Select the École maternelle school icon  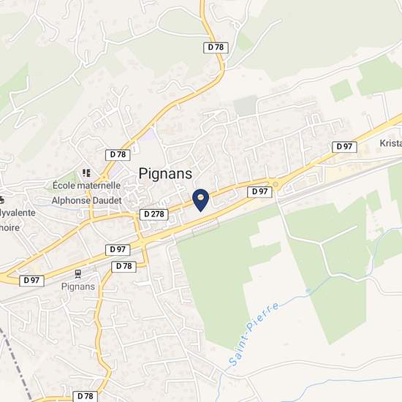click(87, 173)
